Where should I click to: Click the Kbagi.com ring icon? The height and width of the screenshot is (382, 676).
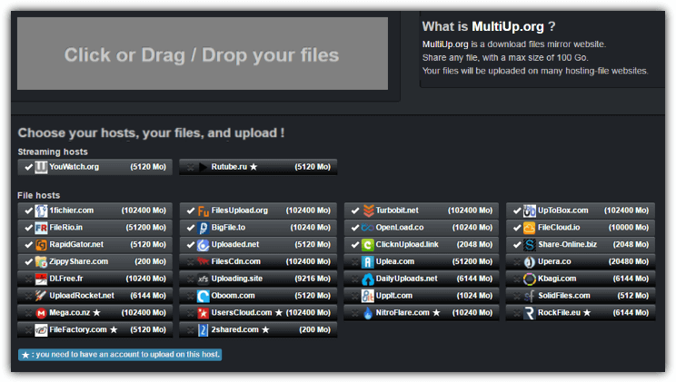pos(530,279)
